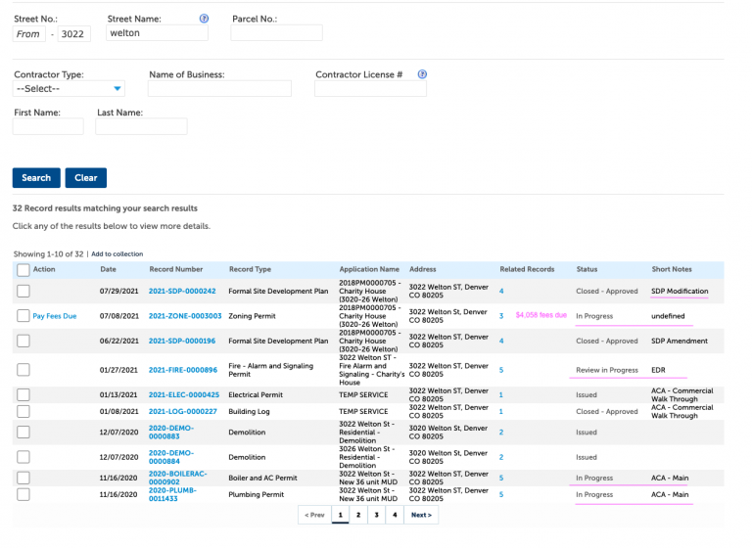Viewport: 752px width, 548px height.
Task: Sort by the Date column header
Action: click(x=108, y=269)
